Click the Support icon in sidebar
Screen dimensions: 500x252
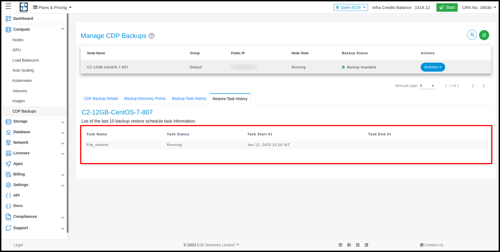(8, 228)
